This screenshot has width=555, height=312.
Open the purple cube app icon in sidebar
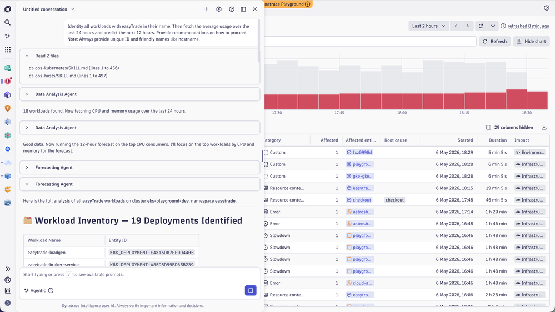click(7, 95)
